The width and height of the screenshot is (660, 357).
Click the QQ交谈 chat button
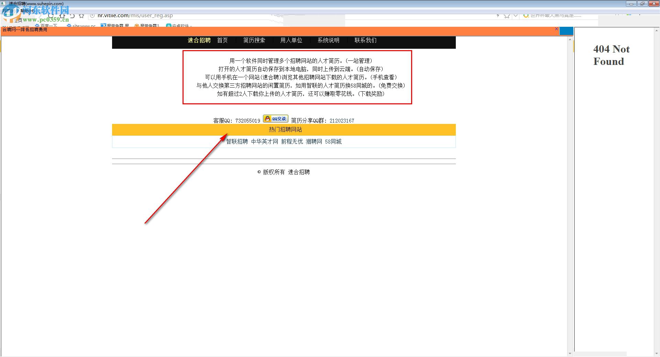[275, 118]
